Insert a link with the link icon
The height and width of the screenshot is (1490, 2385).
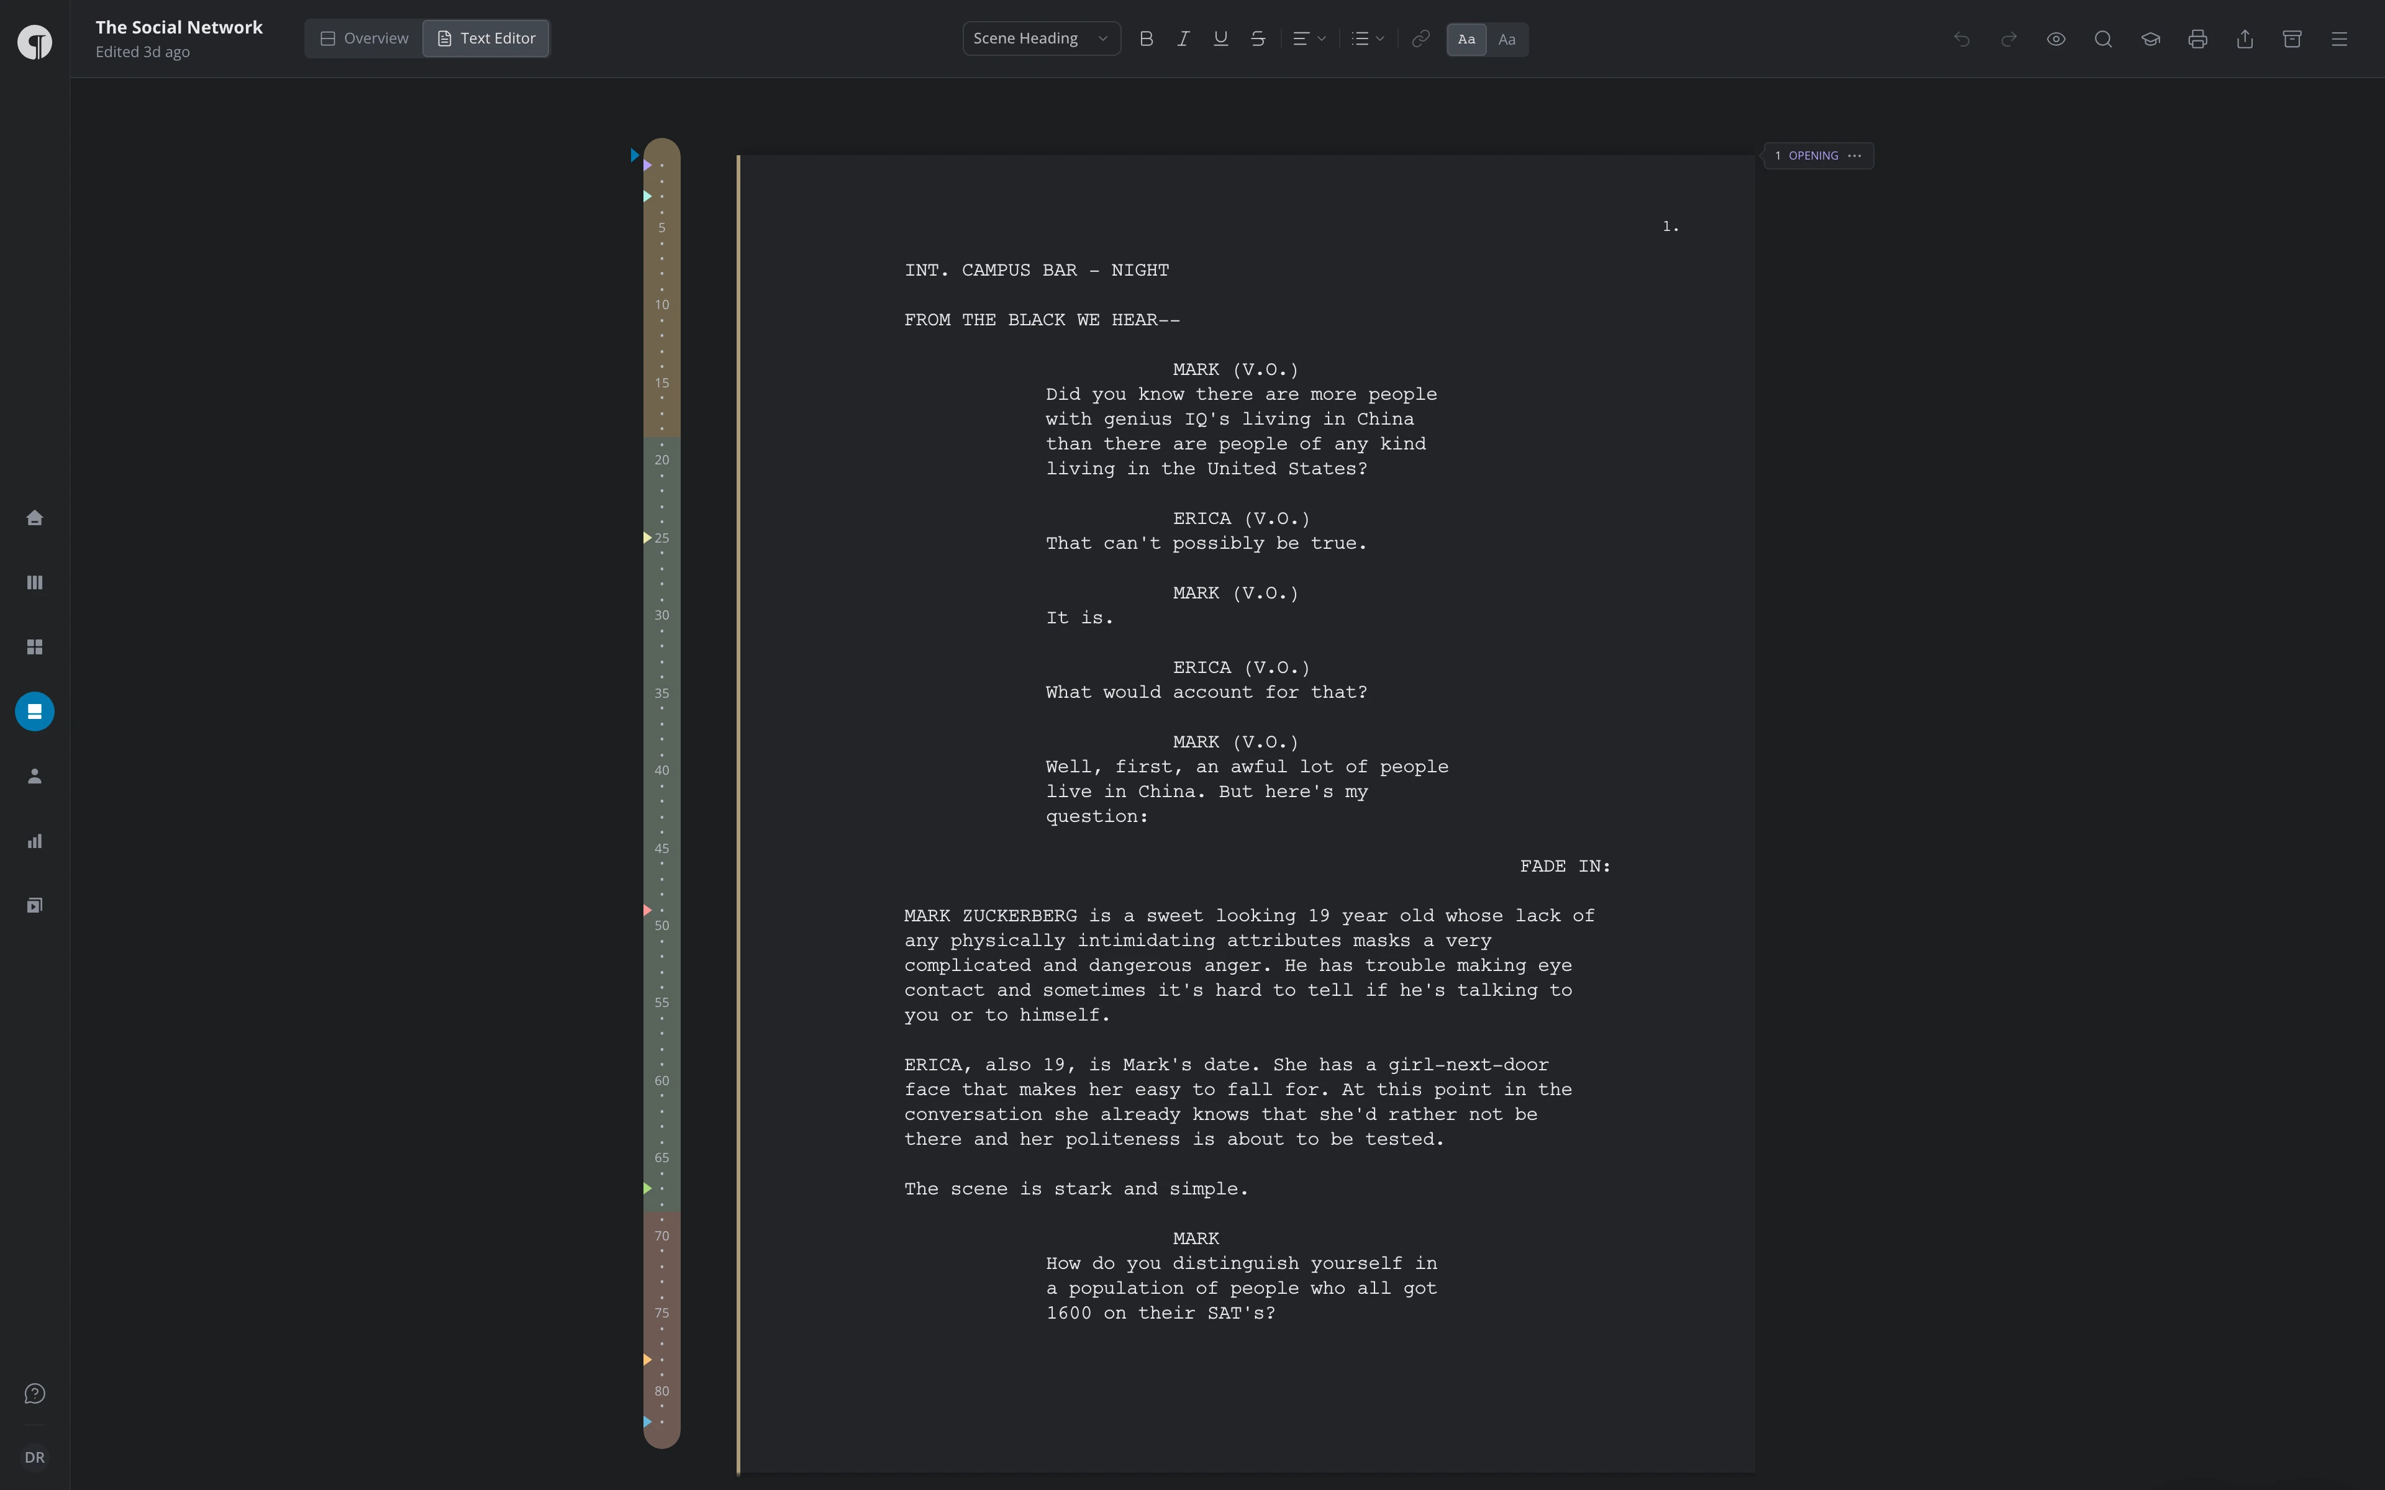[1420, 38]
